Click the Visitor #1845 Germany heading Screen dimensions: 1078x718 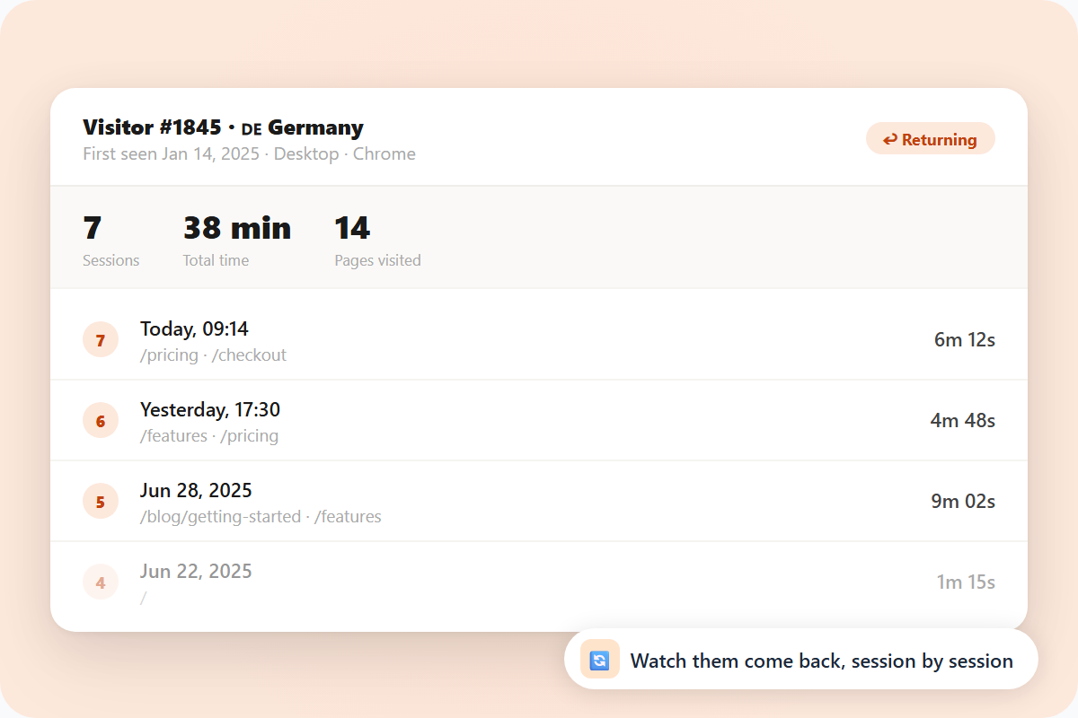(x=223, y=127)
